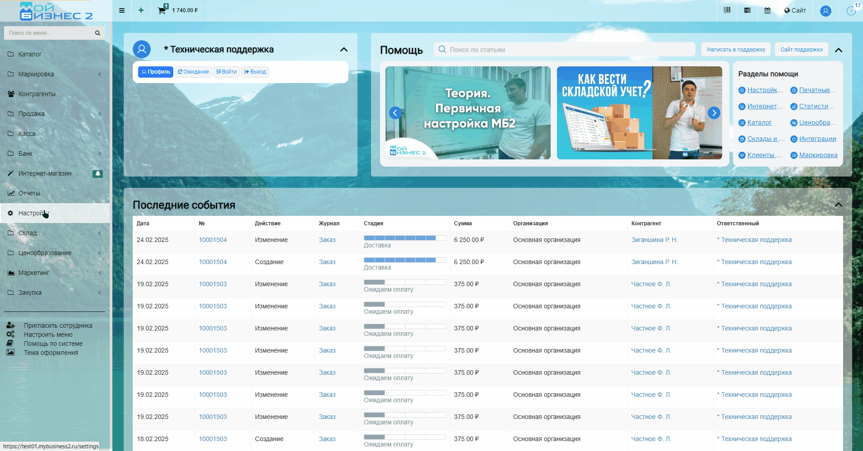The height and width of the screenshot is (451, 863).
Task: Open Контрагенты in the sidebar
Action: (x=37, y=94)
